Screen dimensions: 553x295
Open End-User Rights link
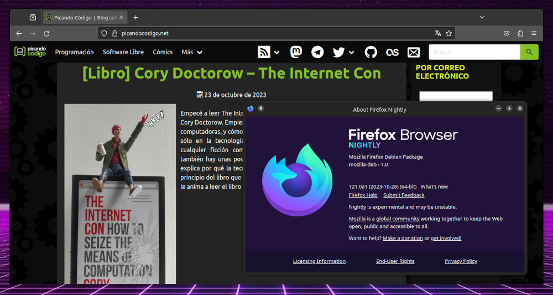(395, 261)
